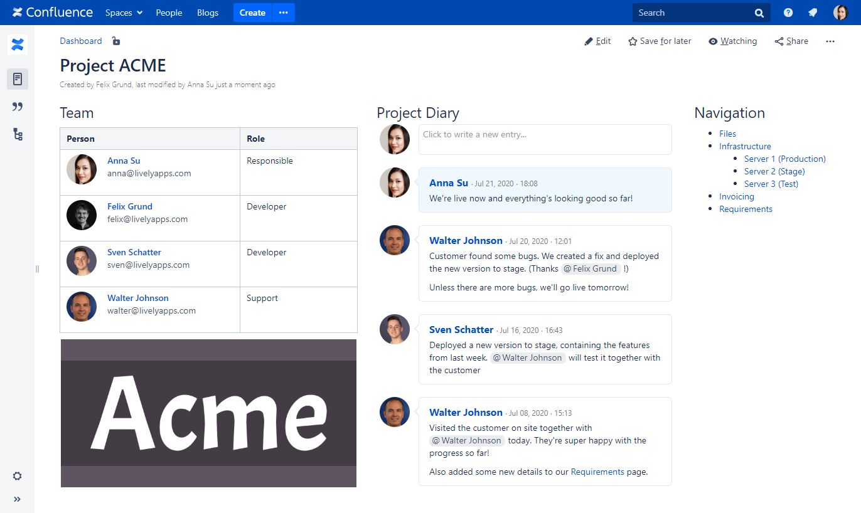
Task: Click the new diary entry field
Action: click(x=545, y=139)
